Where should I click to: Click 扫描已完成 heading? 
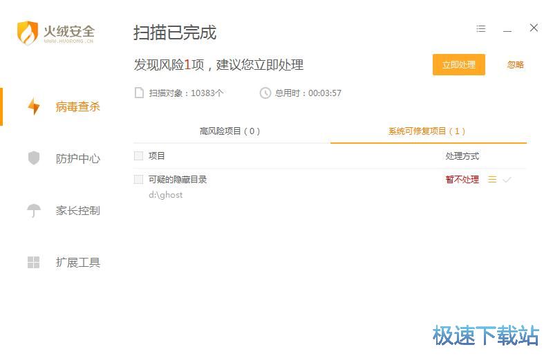point(175,32)
